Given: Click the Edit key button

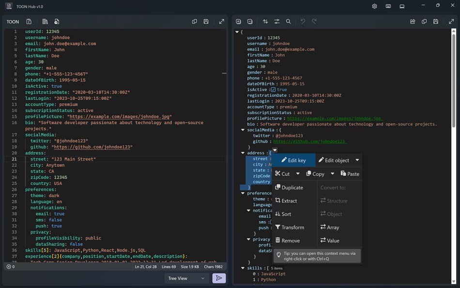Looking at the screenshot, I should tap(293, 160).
